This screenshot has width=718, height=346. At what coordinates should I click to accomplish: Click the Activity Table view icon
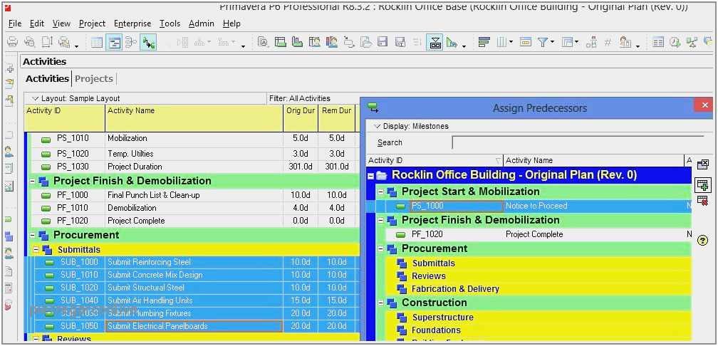(x=97, y=43)
